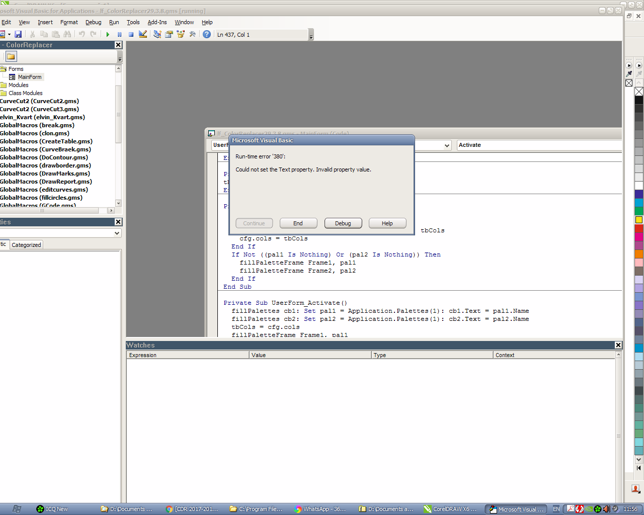644x515 pixels.
Task: Open the Object Browser toolbar icon
Action: coord(181,34)
